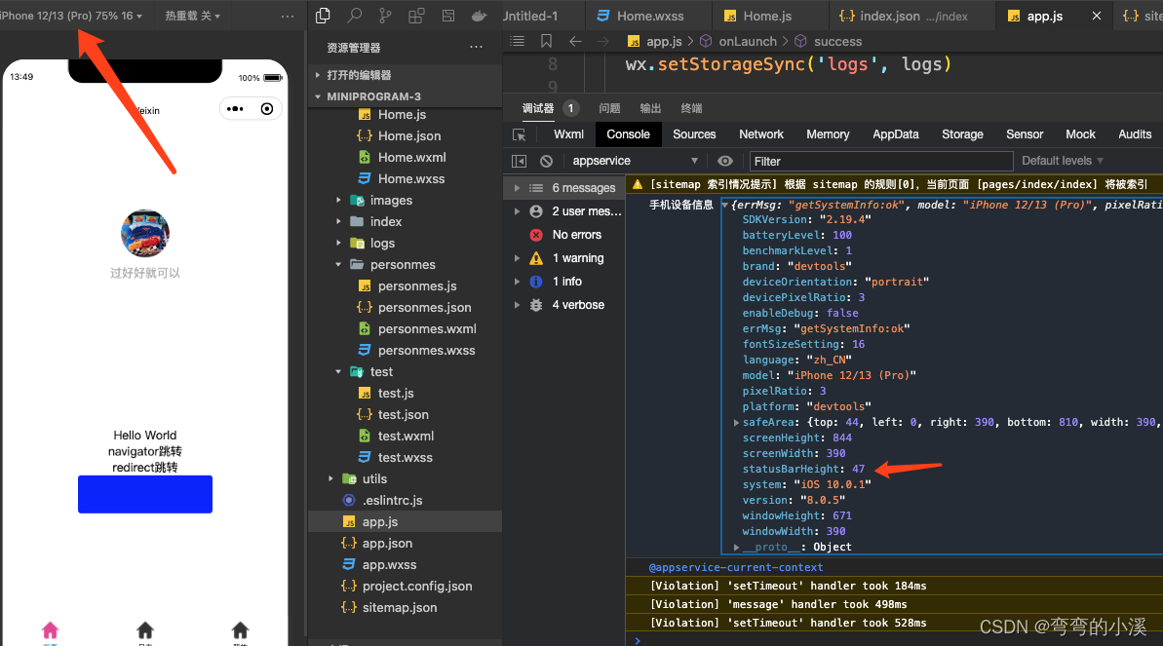Open the iPhone 12/13 (Pro) device dropdown
This screenshot has height=646, width=1163.
(x=71, y=16)
